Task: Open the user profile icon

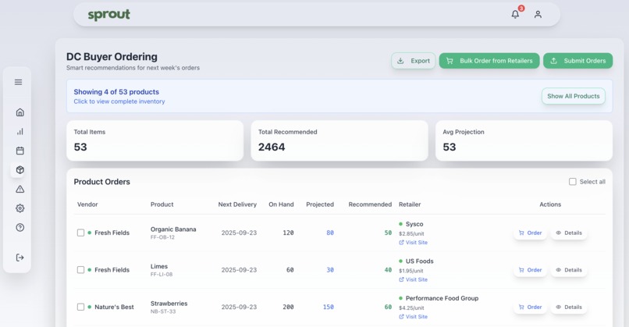Action: click(538, 15)
